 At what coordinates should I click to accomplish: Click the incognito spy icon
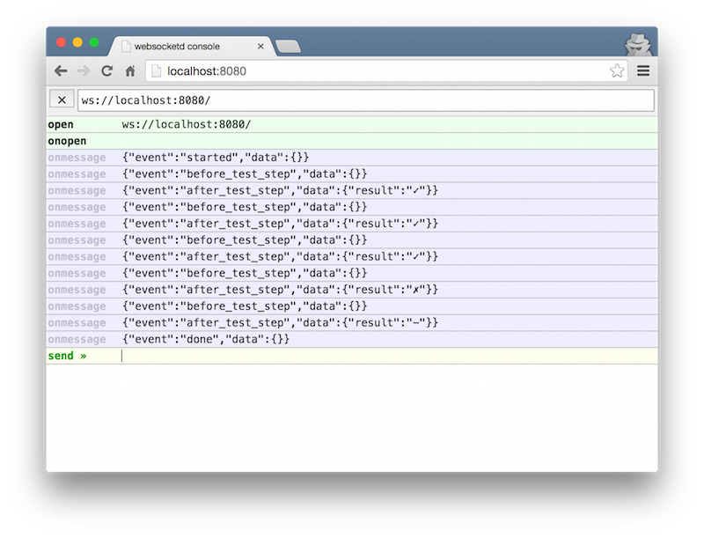(x=638, y=44)
